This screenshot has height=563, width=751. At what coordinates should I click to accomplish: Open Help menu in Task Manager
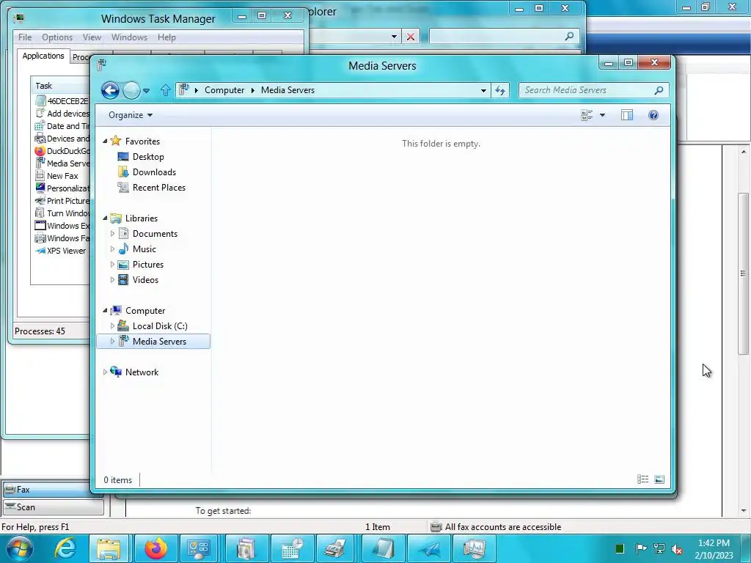coord(166,37)
